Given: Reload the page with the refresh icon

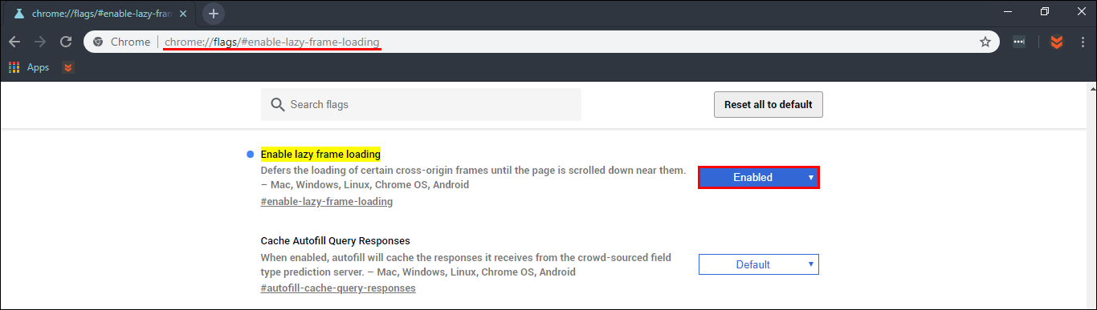Looking at the screenshot, I should pyautogui.click(x=67, y=42).
